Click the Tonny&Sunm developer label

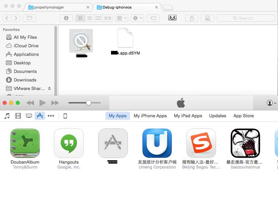tap(25, 167)
